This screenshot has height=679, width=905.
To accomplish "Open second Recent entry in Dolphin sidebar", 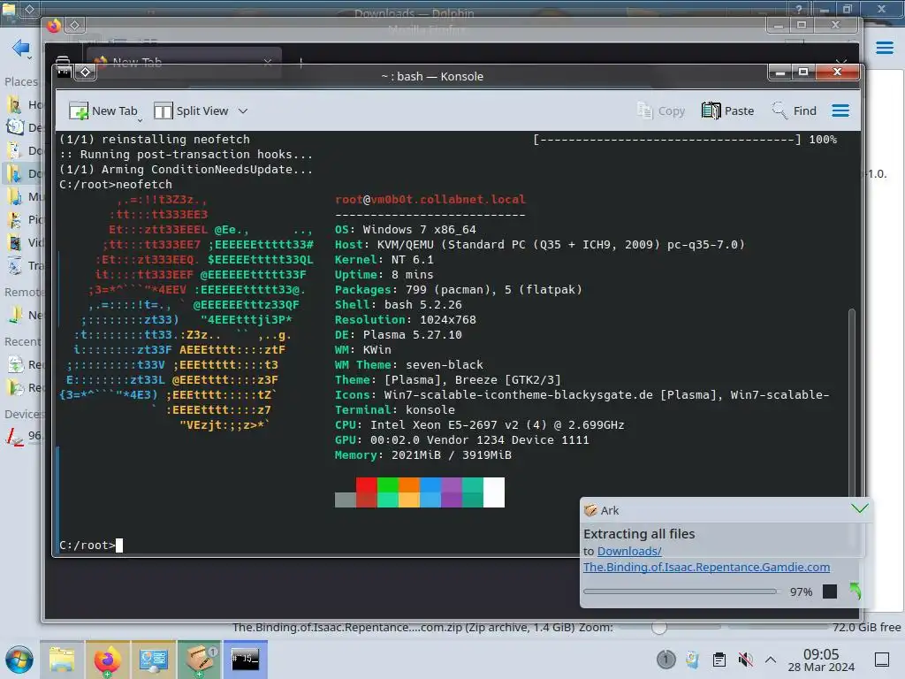I will (23, 387).
